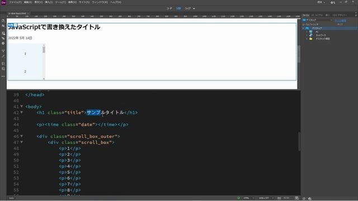This screenshot has width=358, height=201.
Task: Click the refresh icon in the Files panel
Action: (x=304, y=199)
